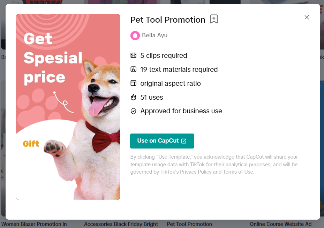Bookmark the Pet Tool Promotion template
Screen dimensions: 324x228
(214, 19)
